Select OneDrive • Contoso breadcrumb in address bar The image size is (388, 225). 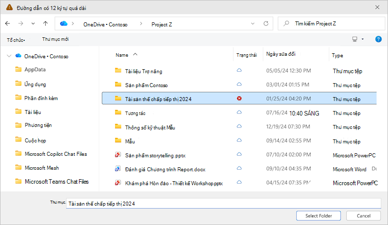[x=105, y=24]
